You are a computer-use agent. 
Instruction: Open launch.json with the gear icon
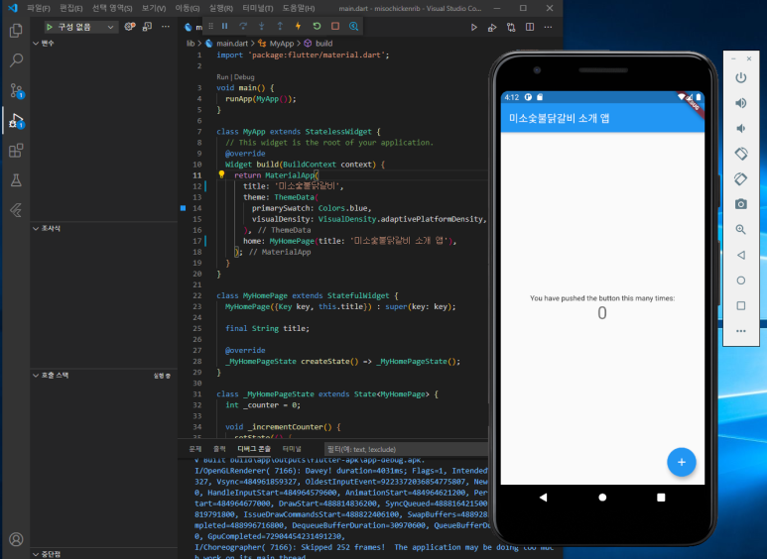(x=130, y=27)
